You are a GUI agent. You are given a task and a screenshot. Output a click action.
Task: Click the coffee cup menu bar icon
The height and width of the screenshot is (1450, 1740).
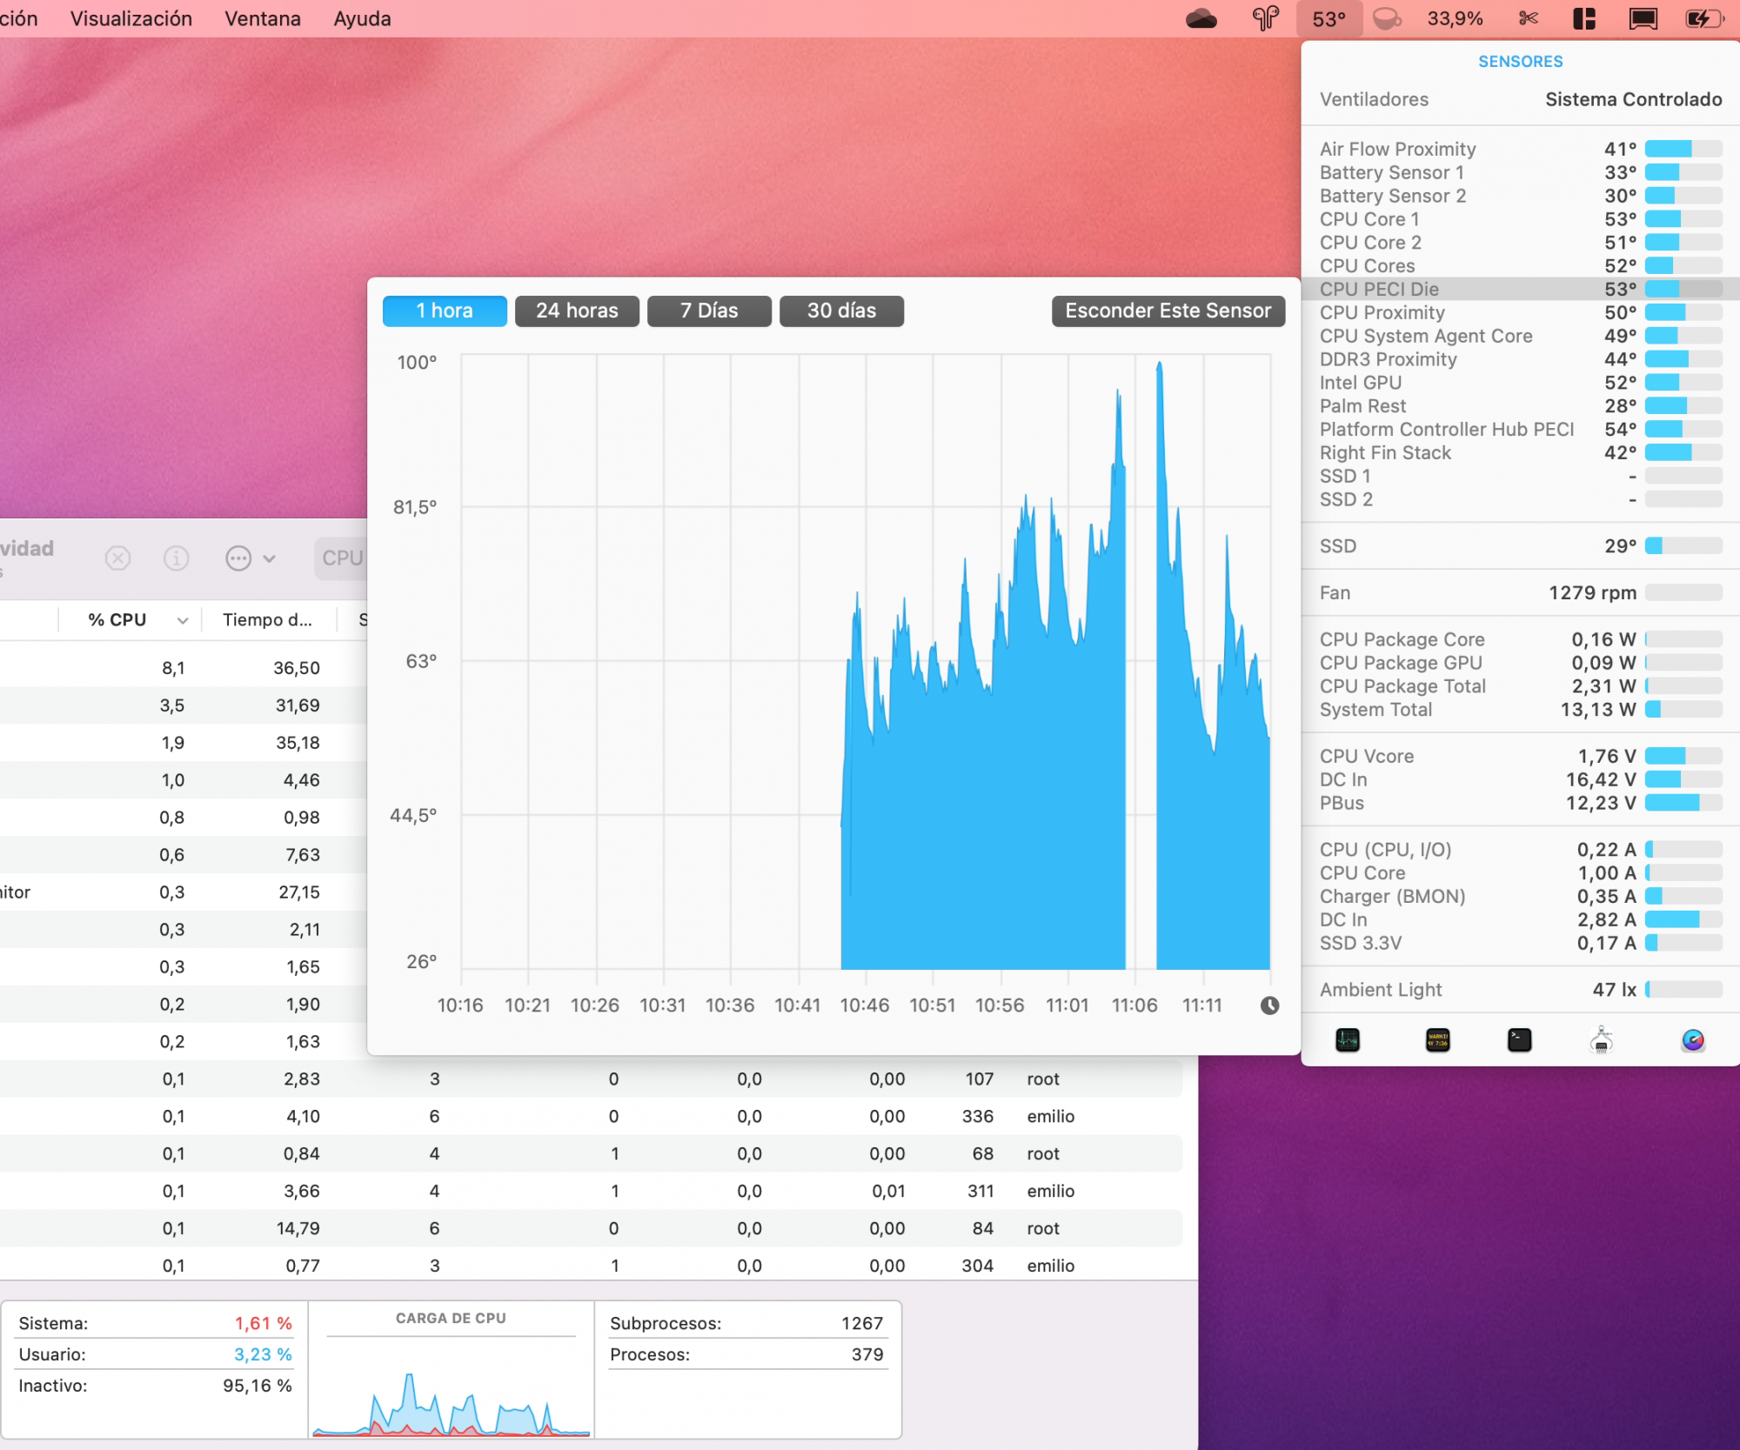tap(1387, 18)
